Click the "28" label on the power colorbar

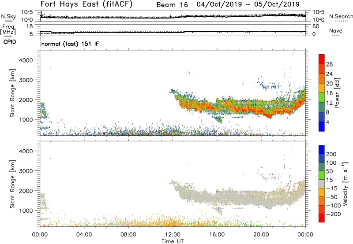(329, 64)
